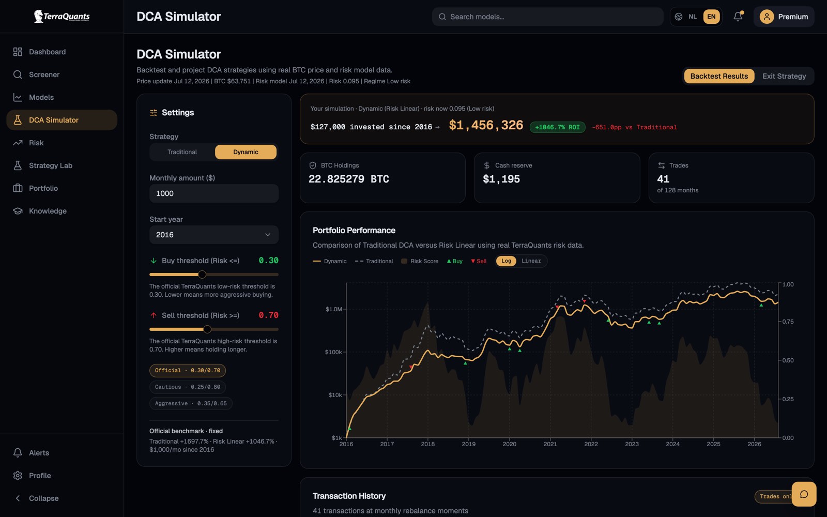This screenshot has height=517, width=827.
Task: Apply the Aggressive 0.35/0.65 preset
Action: (x=191, y=404)
